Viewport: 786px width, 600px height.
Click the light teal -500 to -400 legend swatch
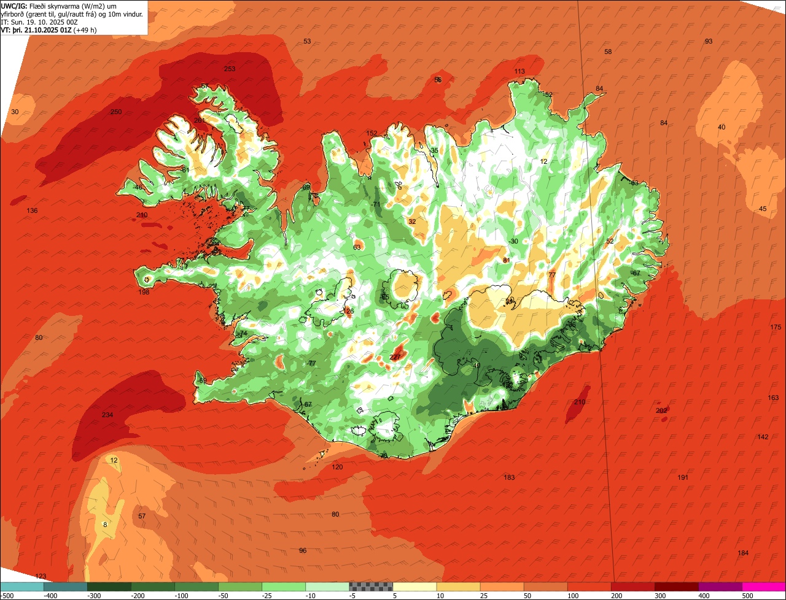22,587
